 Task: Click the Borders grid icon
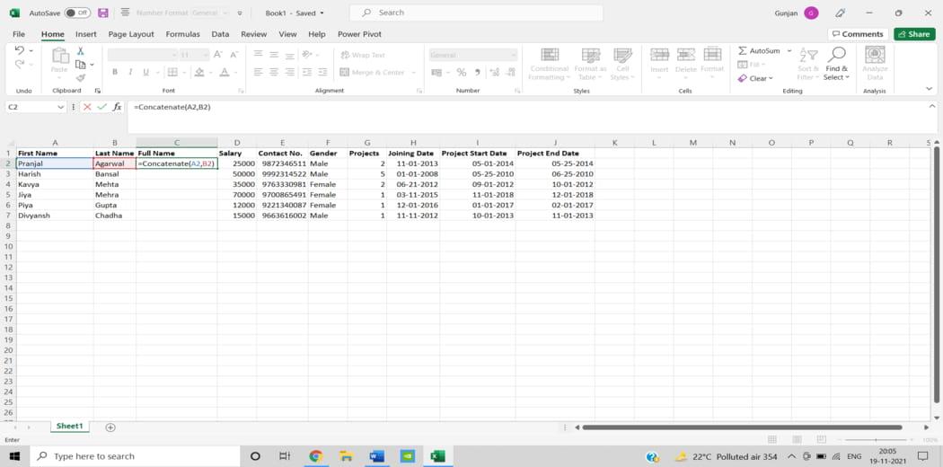point(172,72)
